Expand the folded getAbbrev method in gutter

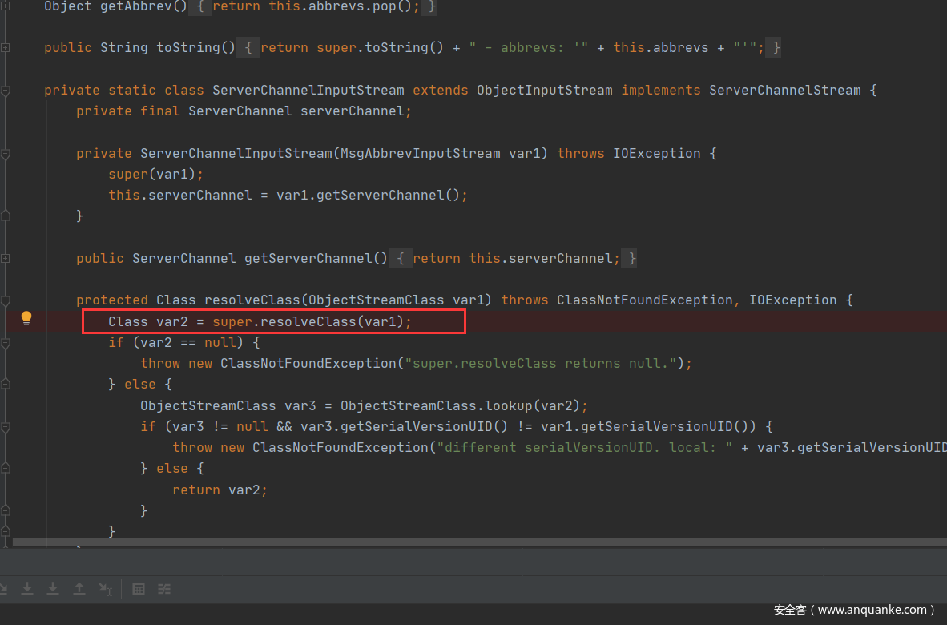[6, 6]
